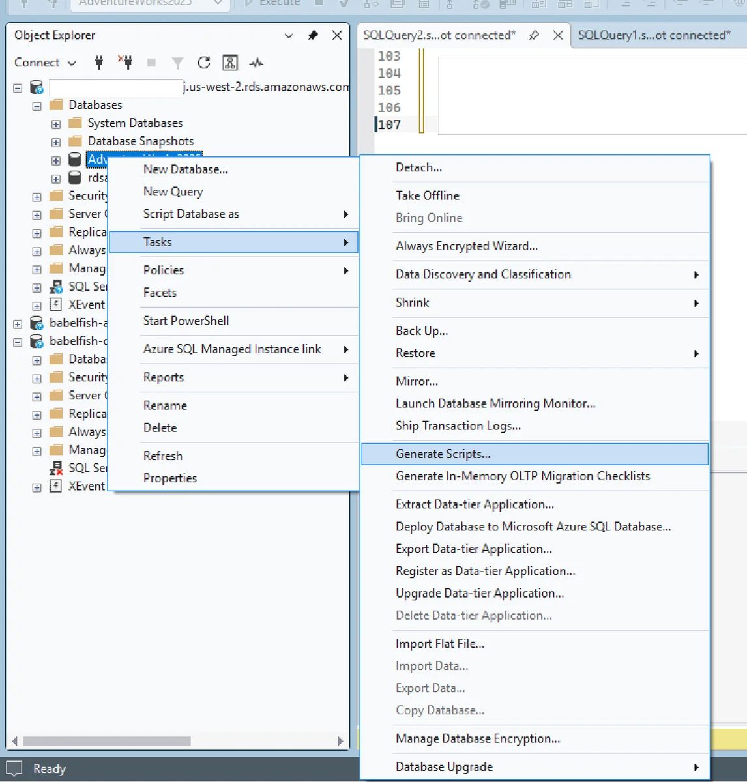This screenshot has width=747, height=782.
Task: Open Database Upgrade submenu
Action: [535, 767]
